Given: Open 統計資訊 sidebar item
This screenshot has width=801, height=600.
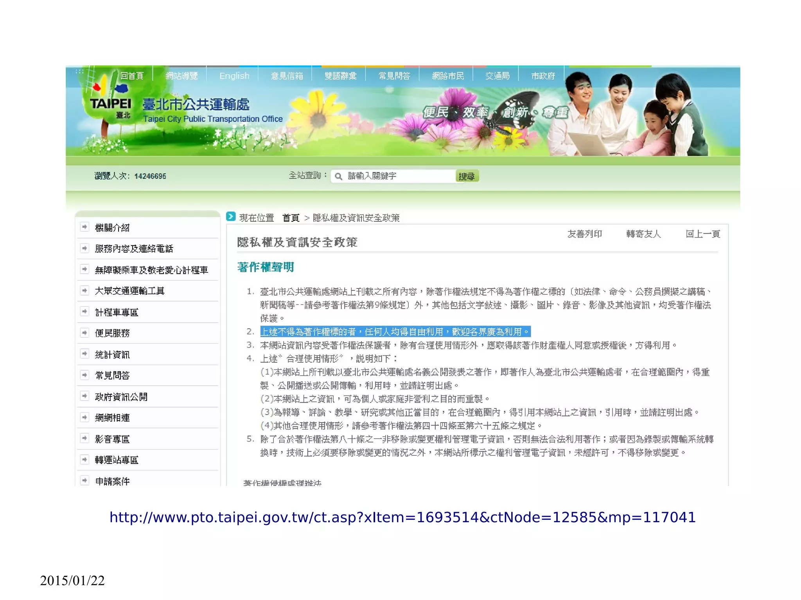Looking at the screenshot, I should click(x=112, y=354).
